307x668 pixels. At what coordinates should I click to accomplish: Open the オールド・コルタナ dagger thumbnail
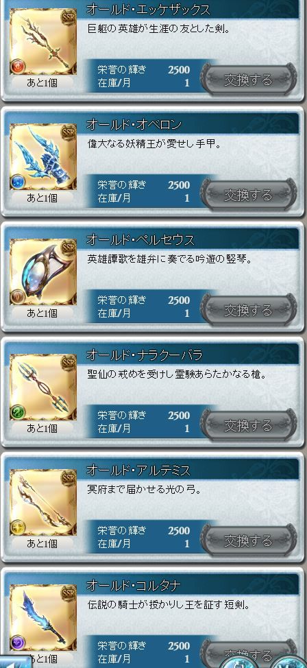coord(43,617)
